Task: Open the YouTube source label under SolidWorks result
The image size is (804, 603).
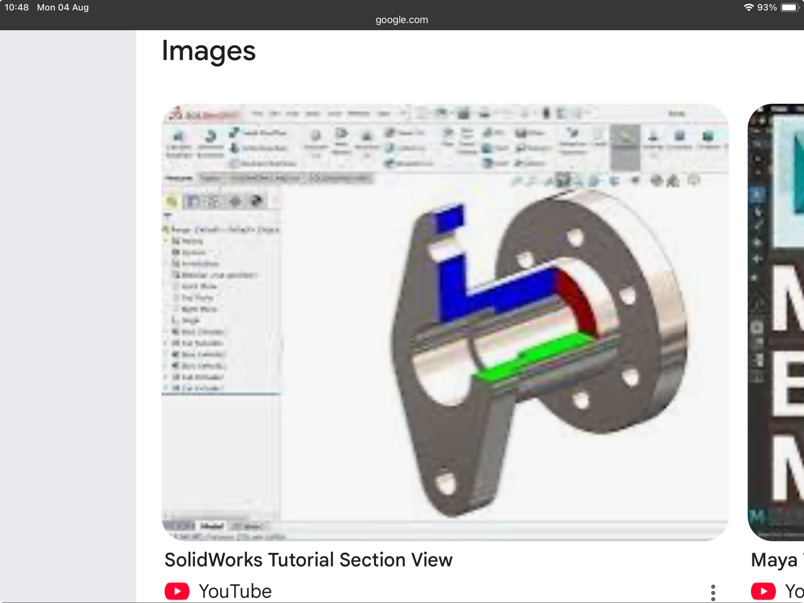Action: (235, 591)
